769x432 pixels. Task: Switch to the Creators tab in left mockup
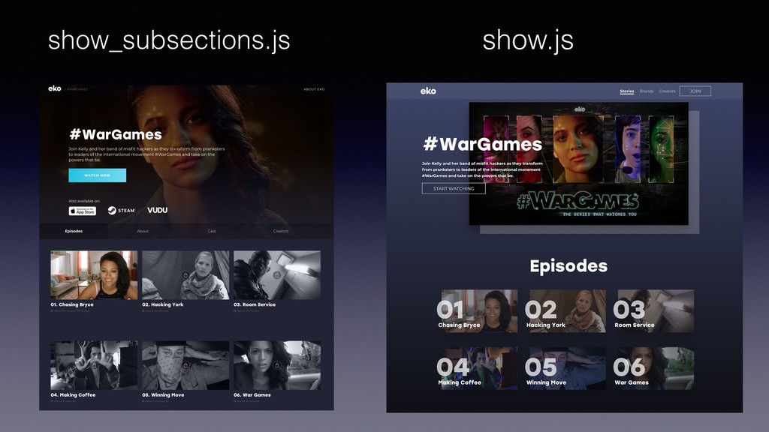(x=281, y=231)
